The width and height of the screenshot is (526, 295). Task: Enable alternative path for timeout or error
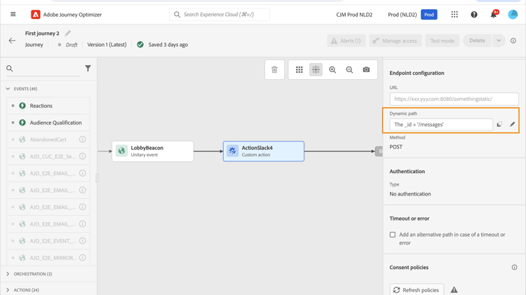click(x=393, y=235)
